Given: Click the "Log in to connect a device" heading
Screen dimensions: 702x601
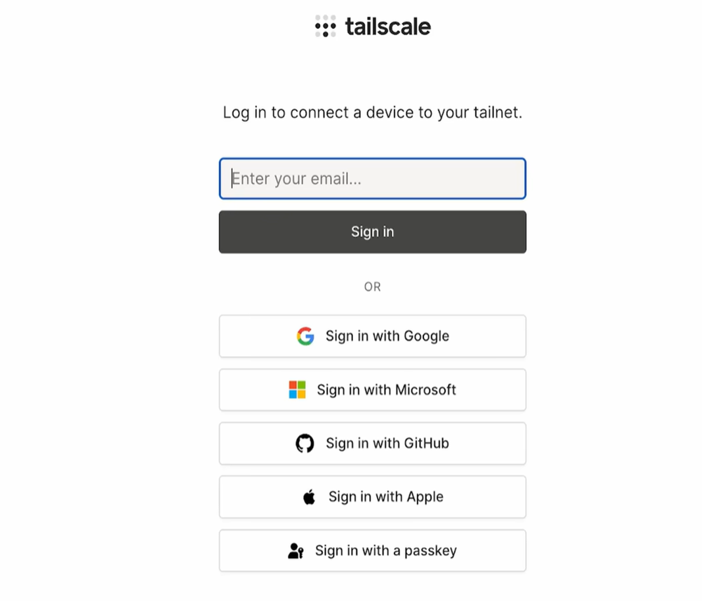Looking at the screenshot, I should pyautogui.click(x=372, y=112).
